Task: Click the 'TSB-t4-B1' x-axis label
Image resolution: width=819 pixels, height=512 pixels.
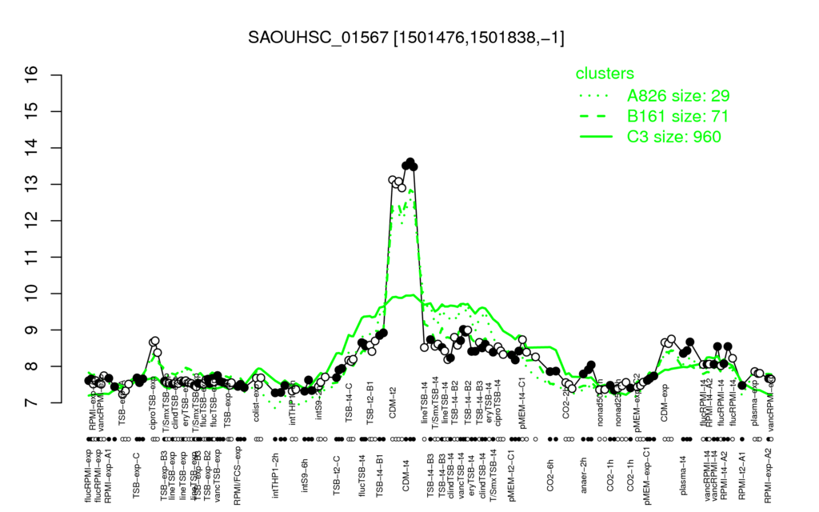Action: click(380, 474)
